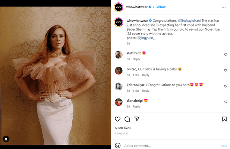This screenshot has height=149, width=230.
Task: Like the post with the heart icon
Action: [x=118, y=119]
